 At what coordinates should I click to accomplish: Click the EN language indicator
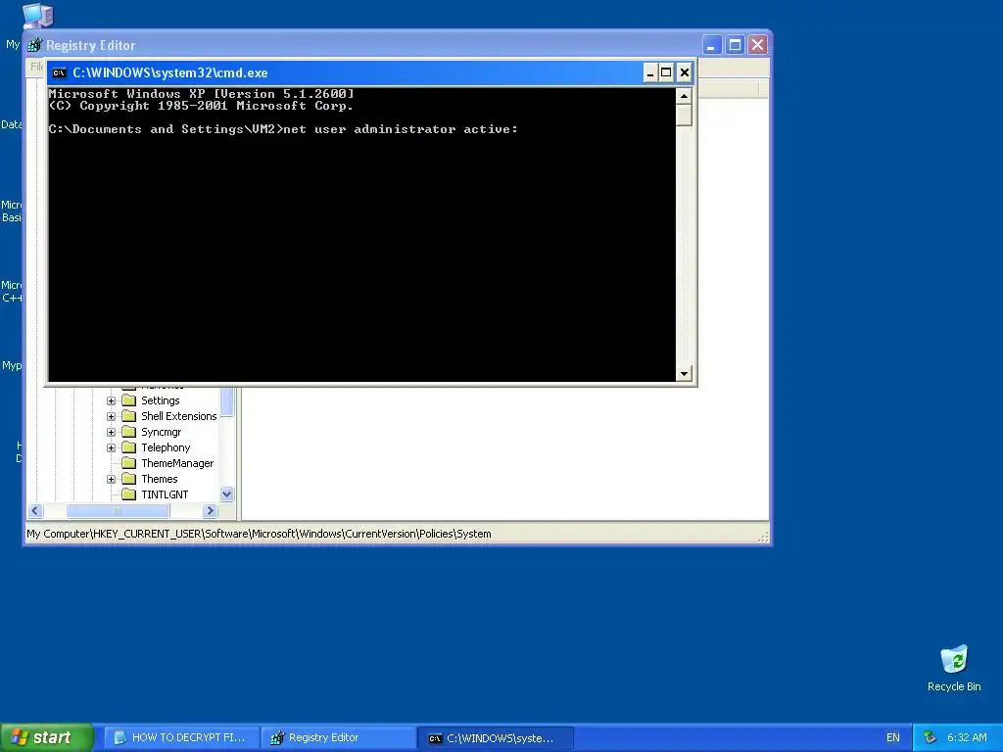click(893, 738)
